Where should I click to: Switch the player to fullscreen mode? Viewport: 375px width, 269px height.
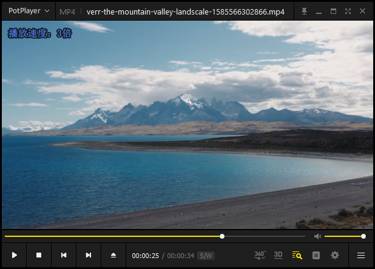[x=348, y=12]
